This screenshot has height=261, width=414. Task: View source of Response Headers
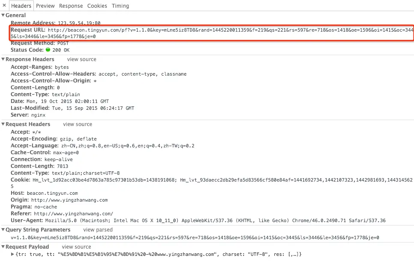click(x=81, y=59)
